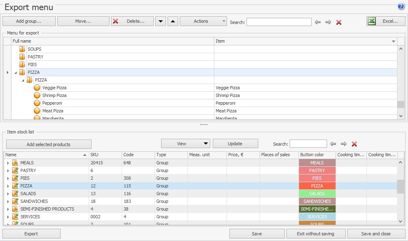408x241 pixels.
Task: Click the top Search input field
Action: coord(279,22)
